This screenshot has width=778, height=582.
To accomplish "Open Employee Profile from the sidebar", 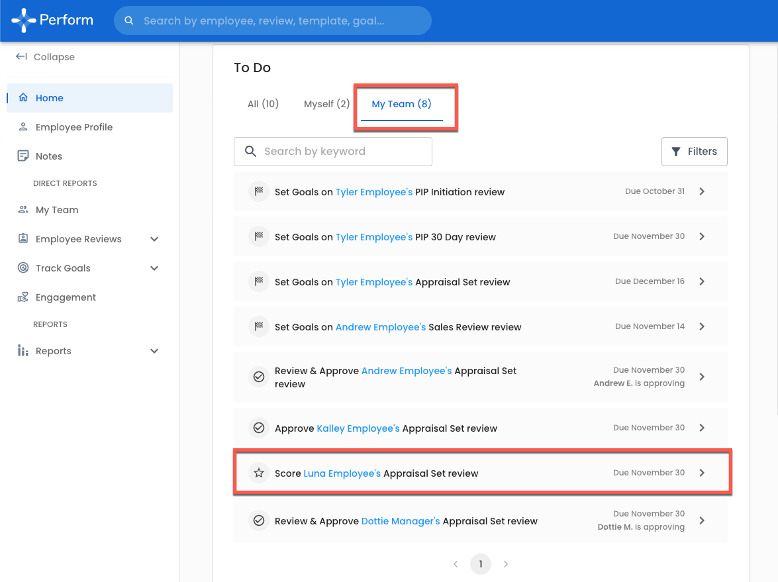I will point(74,127).
